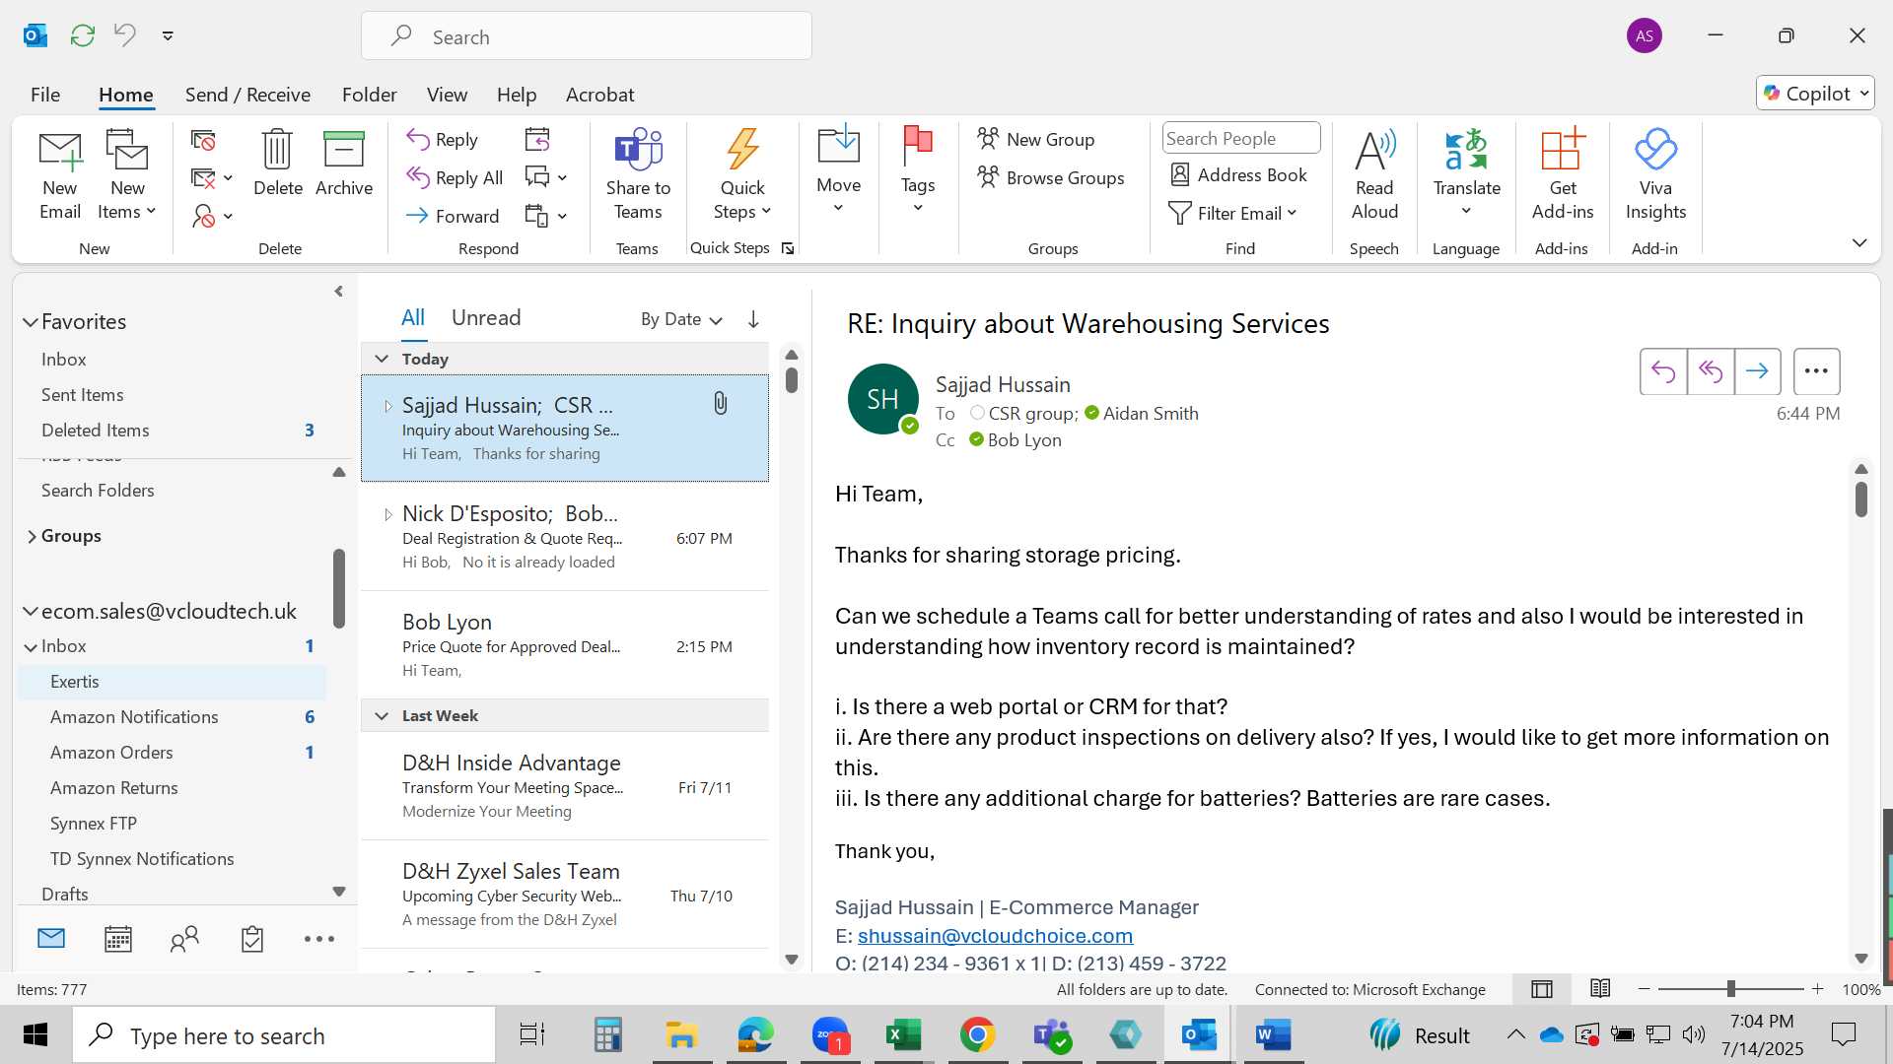
Task: Click the Reply with Meeting icon
Action: (x=537, y=139)
